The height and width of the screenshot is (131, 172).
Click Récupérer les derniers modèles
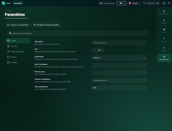point(46,25)
